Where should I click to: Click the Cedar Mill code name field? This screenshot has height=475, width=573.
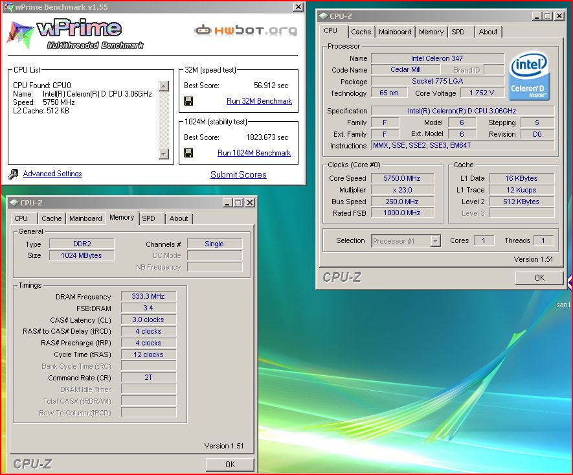(x=405, y=69)
